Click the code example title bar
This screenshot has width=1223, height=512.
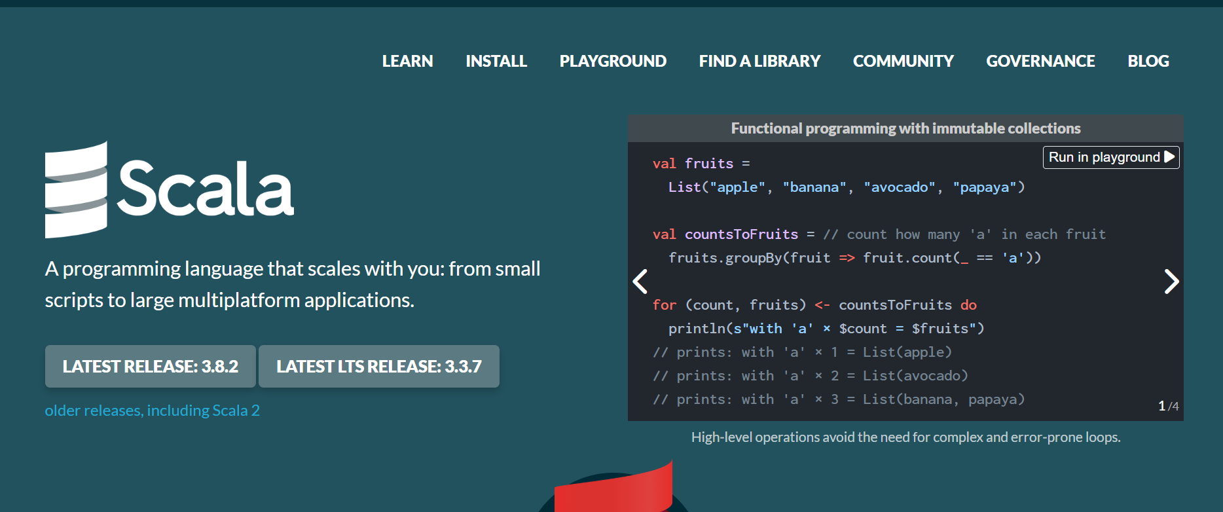[905, 128]
